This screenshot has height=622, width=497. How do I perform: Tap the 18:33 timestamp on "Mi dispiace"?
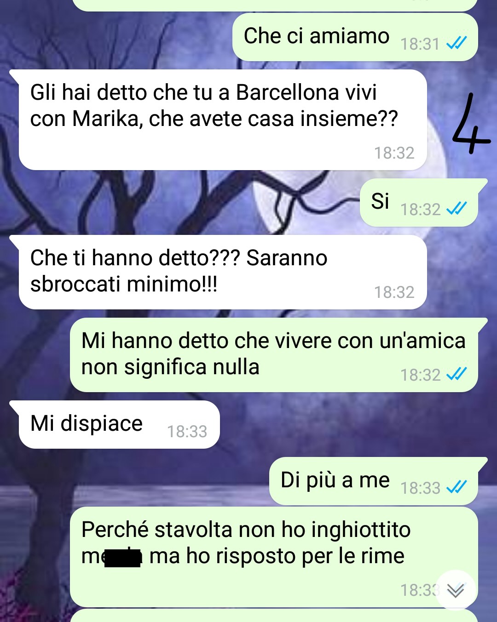(x=187, y=431)
